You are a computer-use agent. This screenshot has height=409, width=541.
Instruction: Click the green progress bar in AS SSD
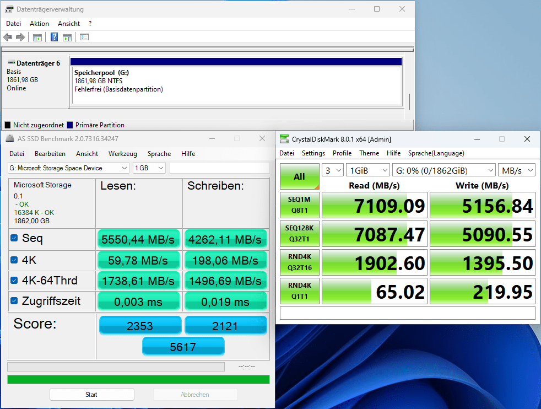click(138, 379)
